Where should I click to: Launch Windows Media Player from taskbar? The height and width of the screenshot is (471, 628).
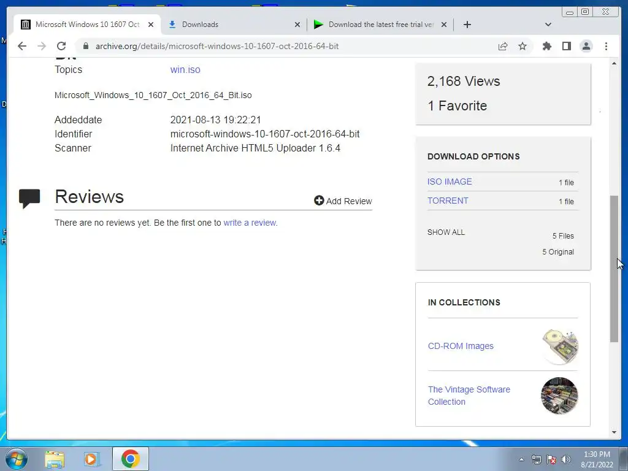click(x=92, y=459)
